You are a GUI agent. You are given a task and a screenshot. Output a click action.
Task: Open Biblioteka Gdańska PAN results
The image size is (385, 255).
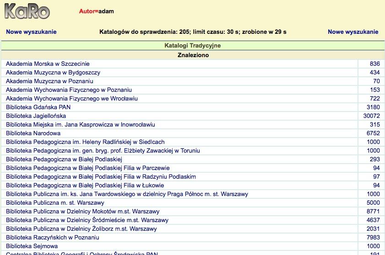point(38,107)
